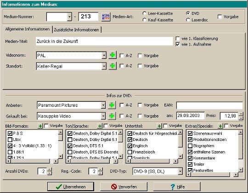Click into the EAN input field
Image resolution: width=248 pixels, height=193 pixels.
(x=209, y=105)
